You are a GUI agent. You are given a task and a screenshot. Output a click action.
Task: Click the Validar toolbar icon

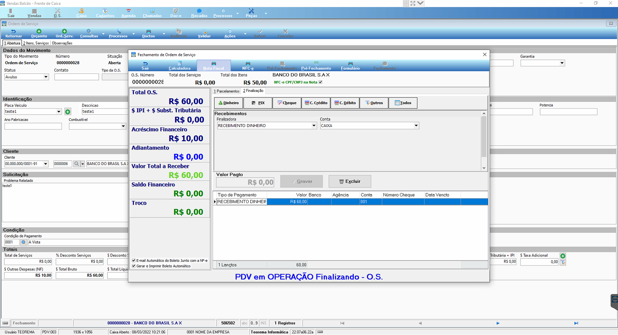(x=204, y=31)
